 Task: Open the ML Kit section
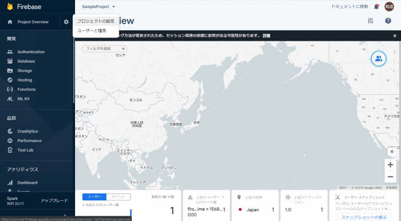point(23,99)
